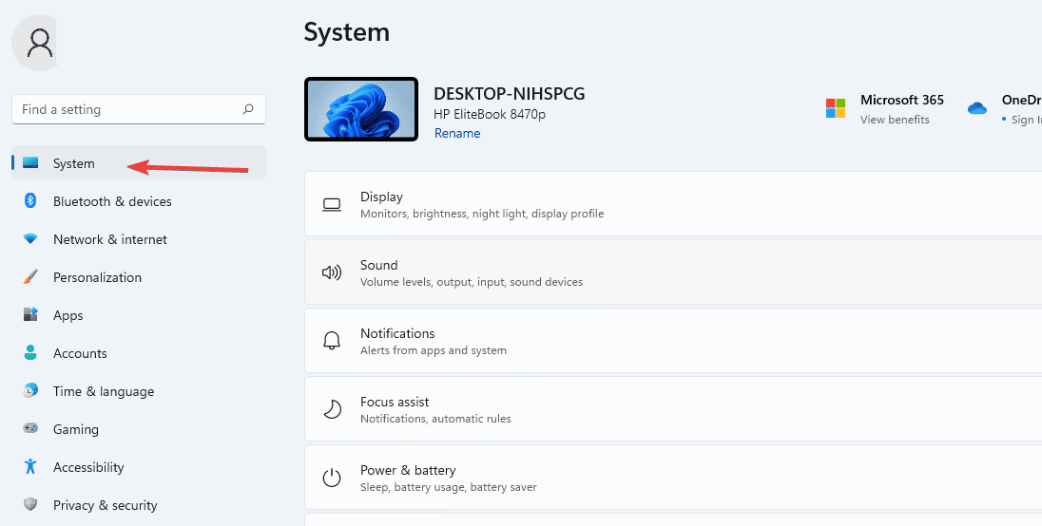Click the Apps icon in sidebar
This screenshot has width=1042, height=526.
30,314
